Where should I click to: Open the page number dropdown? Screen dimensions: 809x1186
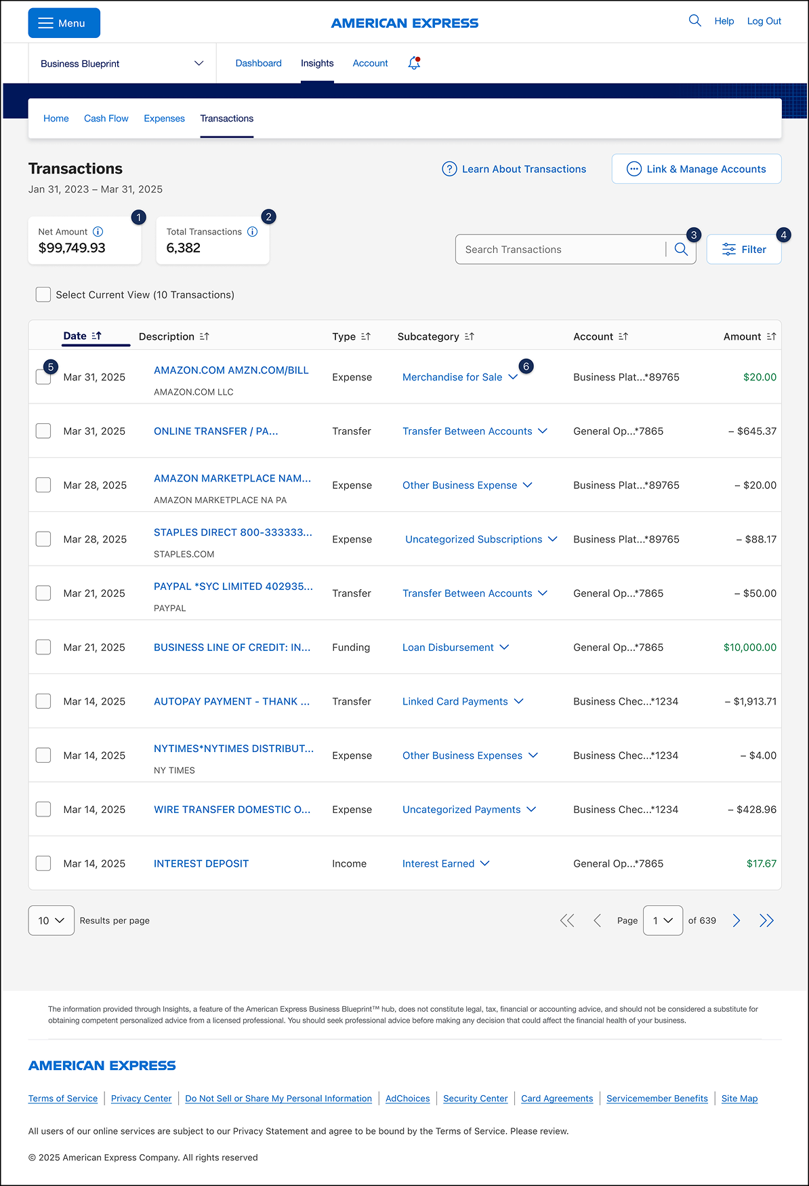point(663,920)
